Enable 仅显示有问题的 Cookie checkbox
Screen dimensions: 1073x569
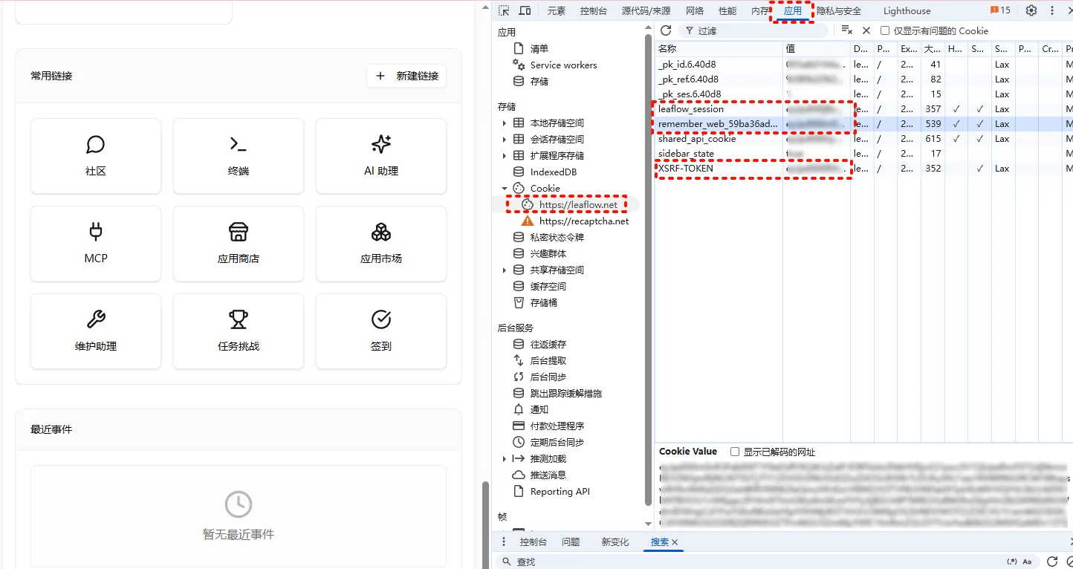click(x=885, y=30)
